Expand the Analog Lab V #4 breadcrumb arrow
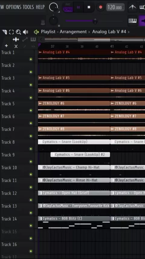Image resolution: width=145 pixels, height=259 pixels. pos(129,32)
